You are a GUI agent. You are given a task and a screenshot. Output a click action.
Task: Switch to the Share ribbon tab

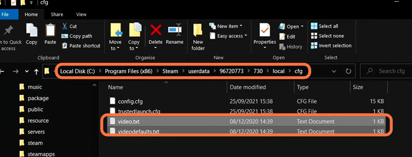click(x=57, y=15)
